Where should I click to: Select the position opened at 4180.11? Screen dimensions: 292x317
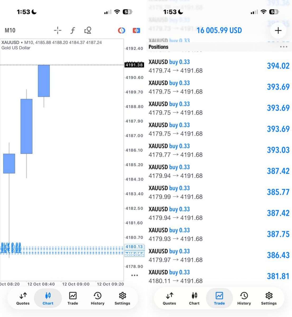pyautogui.click(x=219, y=276)
